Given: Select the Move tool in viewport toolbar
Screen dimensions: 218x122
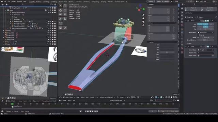Looking at the screenshot, I should (61, 10).
